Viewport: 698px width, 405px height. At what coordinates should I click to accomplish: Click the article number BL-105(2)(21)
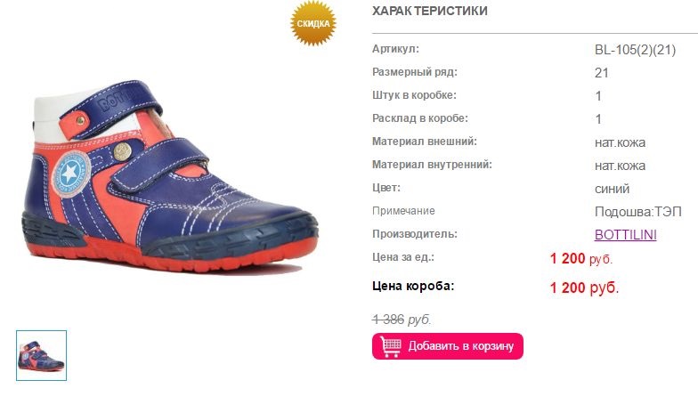pos(635,50)
